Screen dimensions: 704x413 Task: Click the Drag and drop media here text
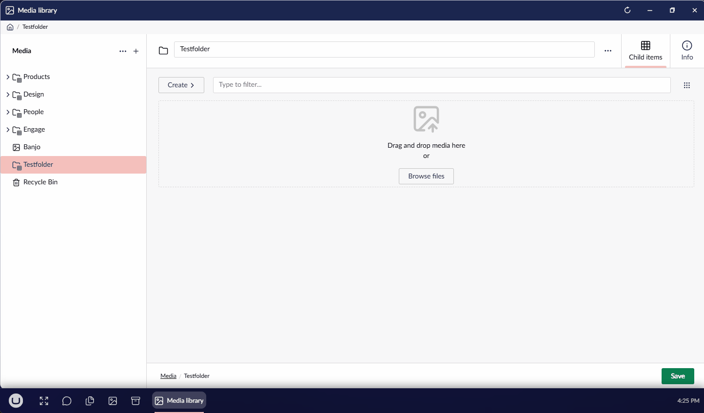coord(426,145)
